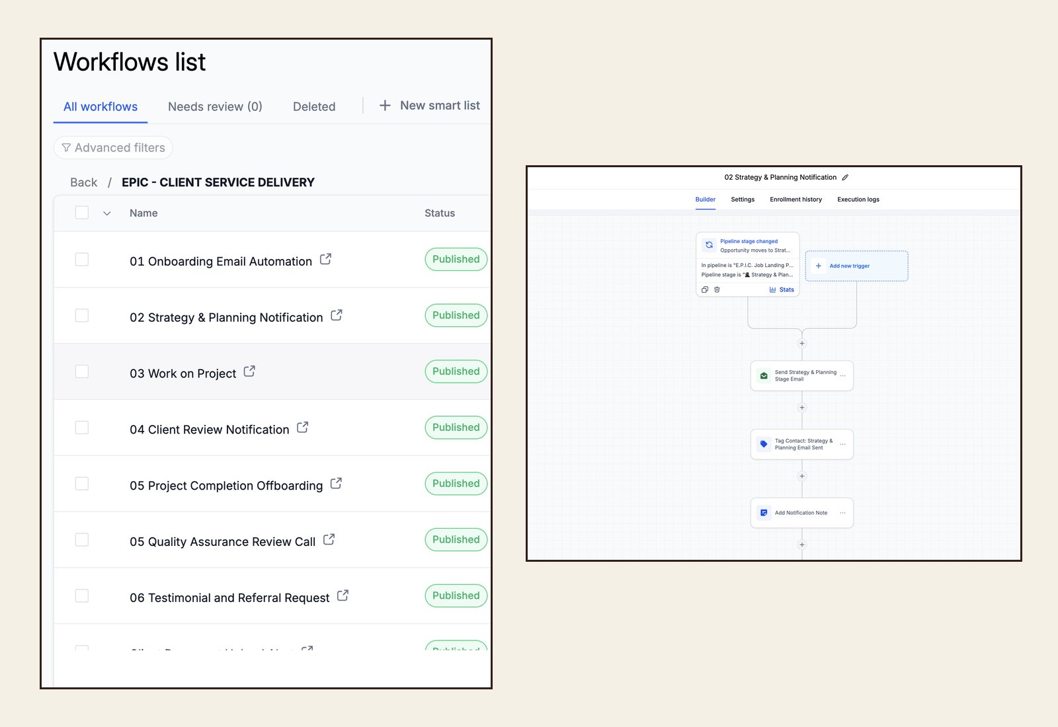This screenshot has width=1058, height=727.
Task: Open 05 Project Completion Offboarding workflow name
Action: (226, 486)
